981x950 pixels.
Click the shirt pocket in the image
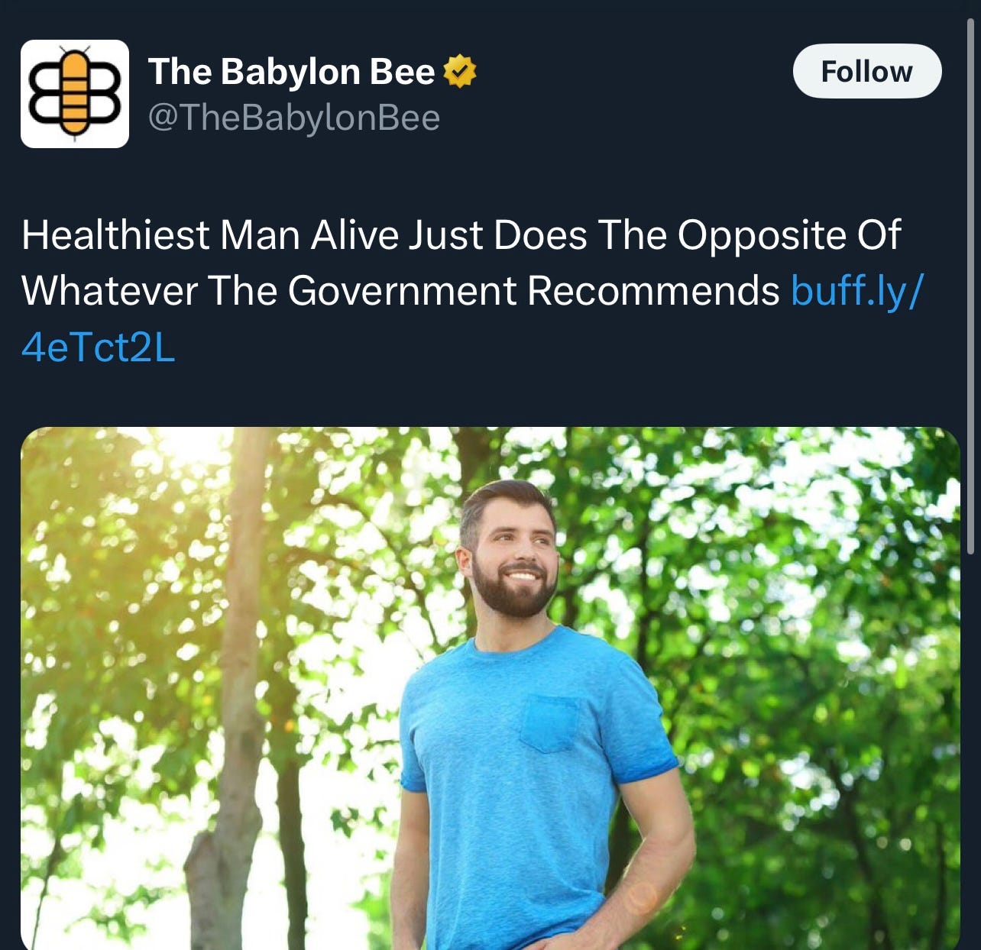(550, 723)
